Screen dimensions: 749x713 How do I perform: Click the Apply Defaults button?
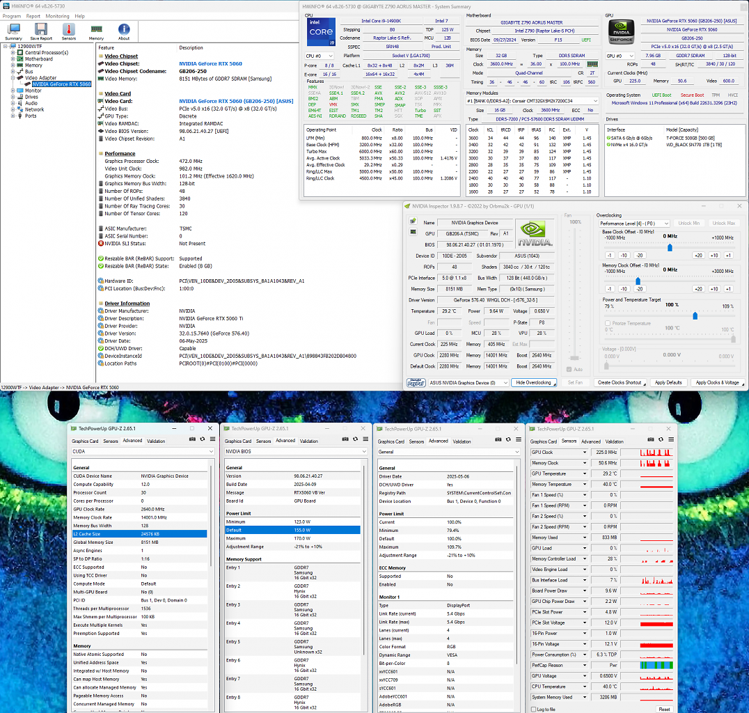(x=668, y=383)
